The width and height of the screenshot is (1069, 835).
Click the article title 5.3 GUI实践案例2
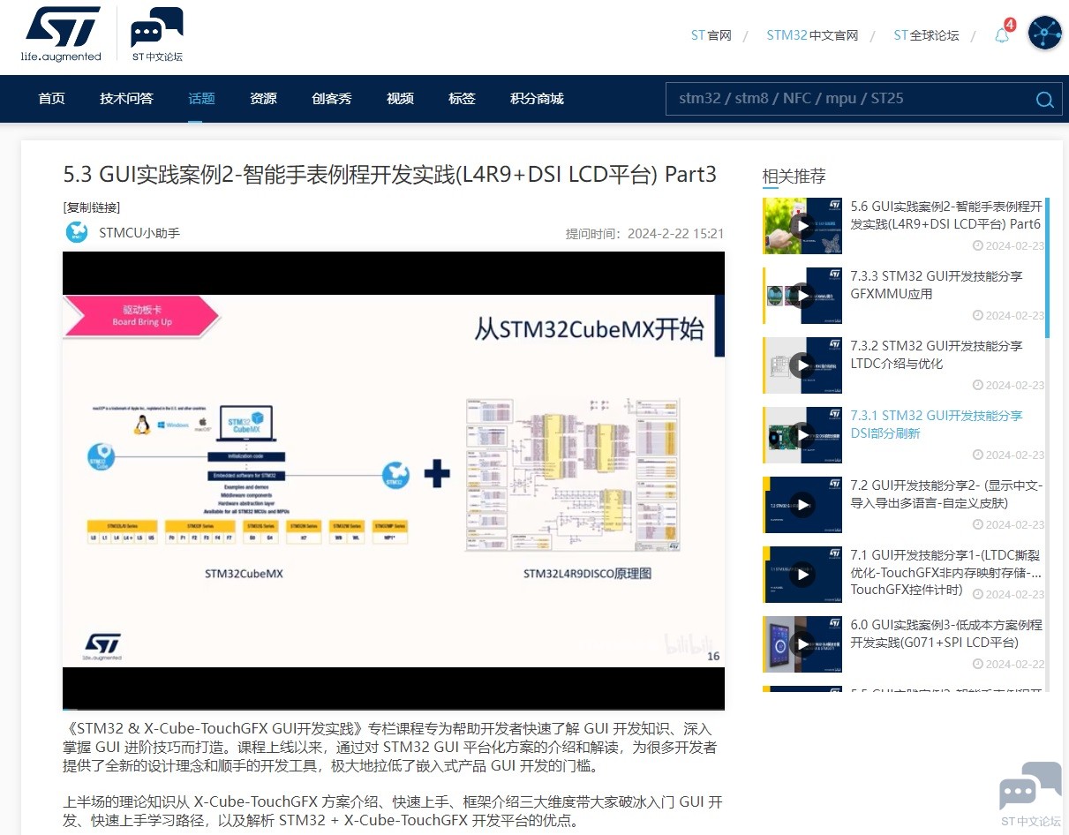390,174
